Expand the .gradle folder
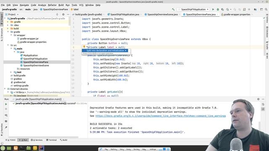This screenshot has width=269, height=151. click(8, 22)
